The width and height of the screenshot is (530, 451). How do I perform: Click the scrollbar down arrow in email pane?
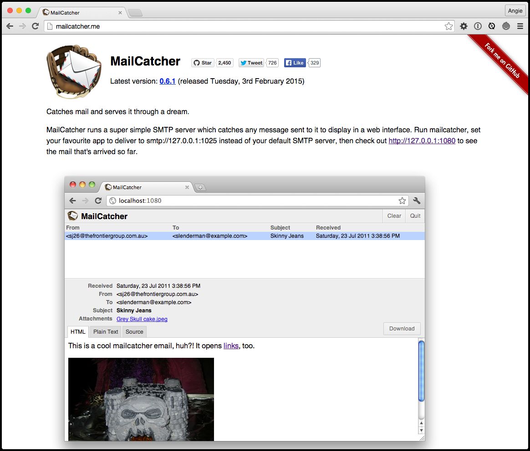click(421, 431)
